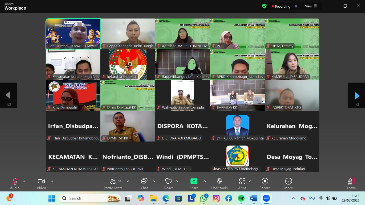
Task: Expand share options arrow beside Share
Action: pos(204,181)
